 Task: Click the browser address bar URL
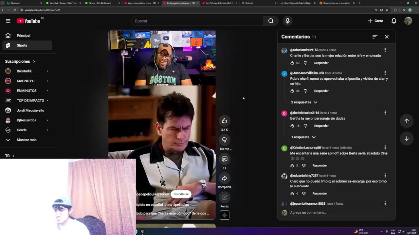point(43,10)
